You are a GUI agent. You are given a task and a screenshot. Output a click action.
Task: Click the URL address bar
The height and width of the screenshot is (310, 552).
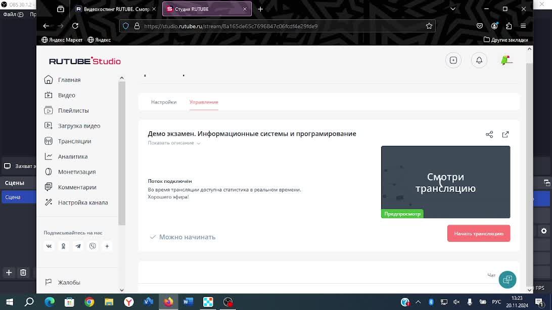[277, 26]
